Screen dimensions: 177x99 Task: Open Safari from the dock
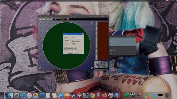pos(23,95)
